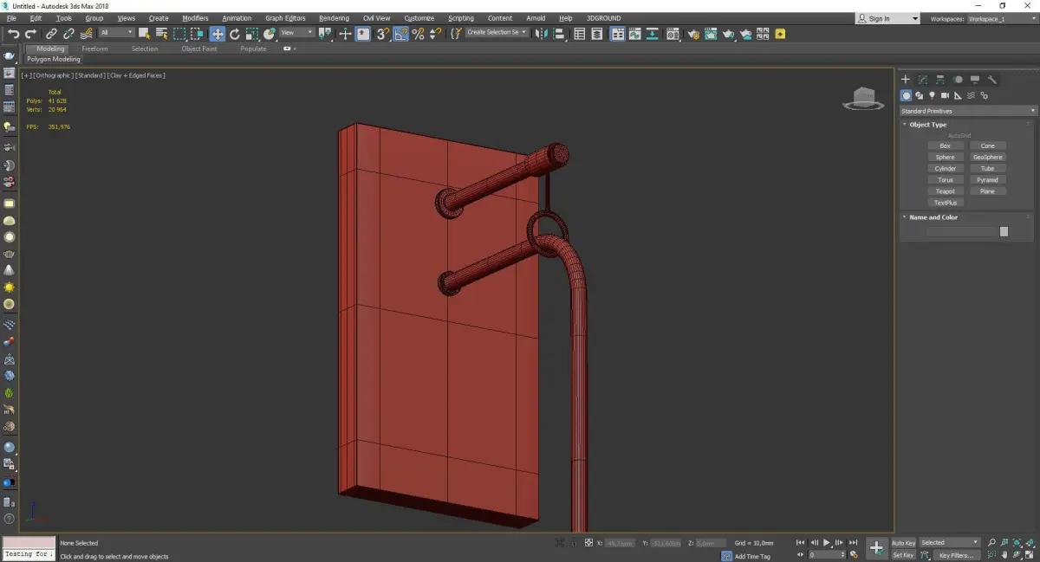This screenshot has height=562, width=1040.
Task: Click the Select and Place tool
Action: 270,34
